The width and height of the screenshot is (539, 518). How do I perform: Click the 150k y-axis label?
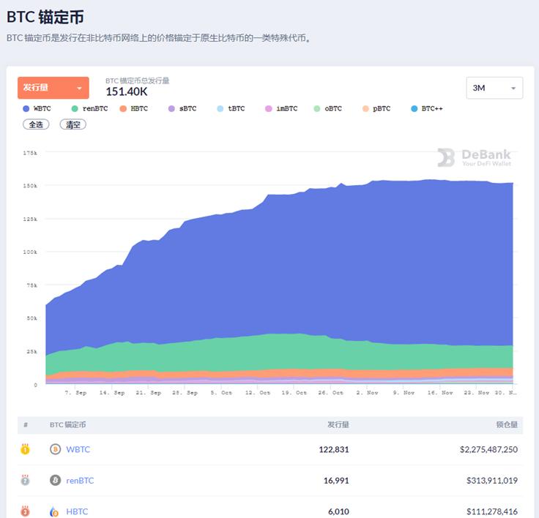pyautogui.click(x=30, y=186)
